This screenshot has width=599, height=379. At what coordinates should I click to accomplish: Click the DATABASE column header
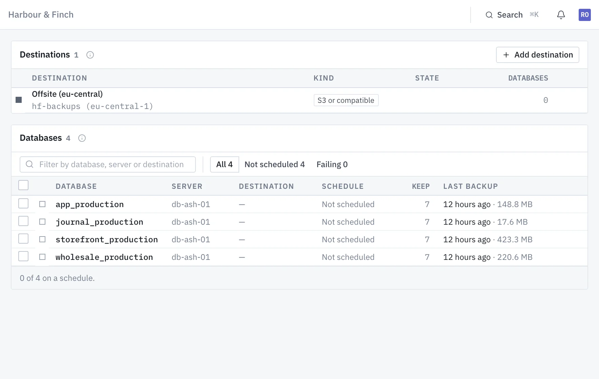pyautogui.click(x=76, y=186)
